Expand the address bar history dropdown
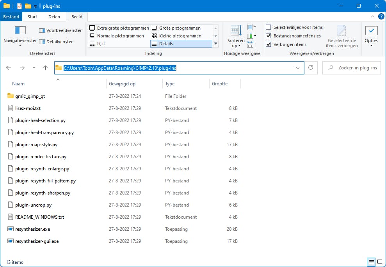Screen dimensions: 386x267 [298, 68]
